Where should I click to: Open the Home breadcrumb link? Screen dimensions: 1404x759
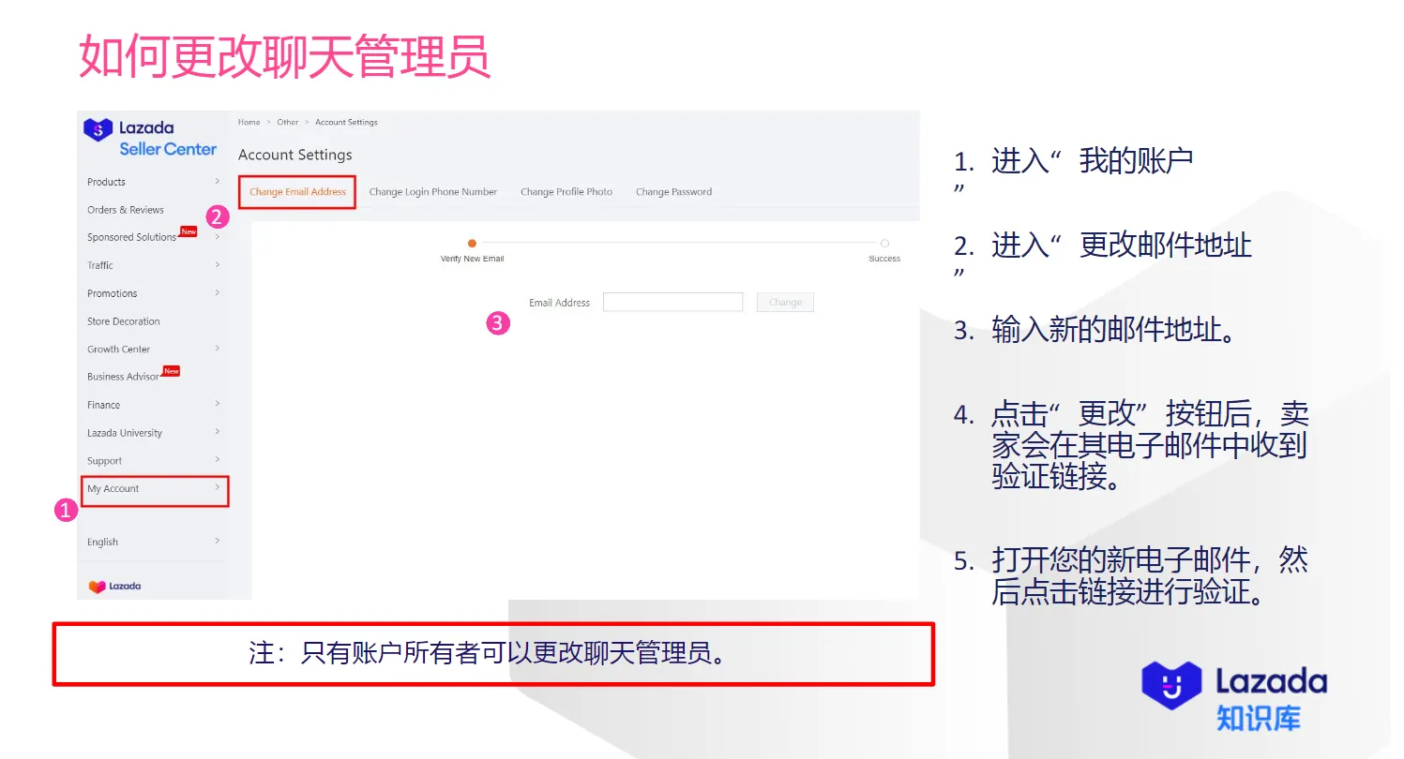[249, 122]
